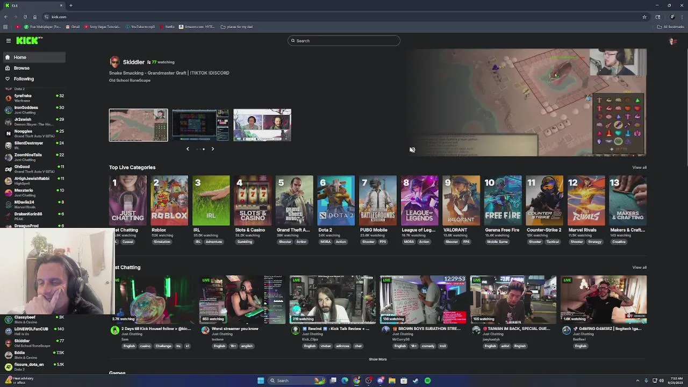The image size is (688, 387).
Task: Unmute the featured stream player
Action: (x=412, y=150)
